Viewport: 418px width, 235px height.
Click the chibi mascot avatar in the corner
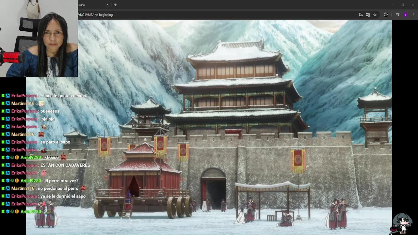coord(403,224)
